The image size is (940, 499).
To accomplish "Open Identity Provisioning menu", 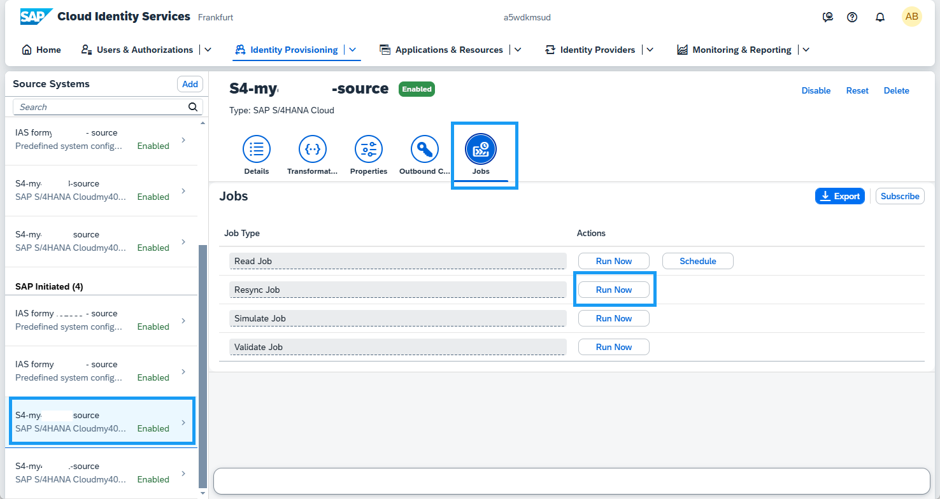I will [x=287, y=50].
